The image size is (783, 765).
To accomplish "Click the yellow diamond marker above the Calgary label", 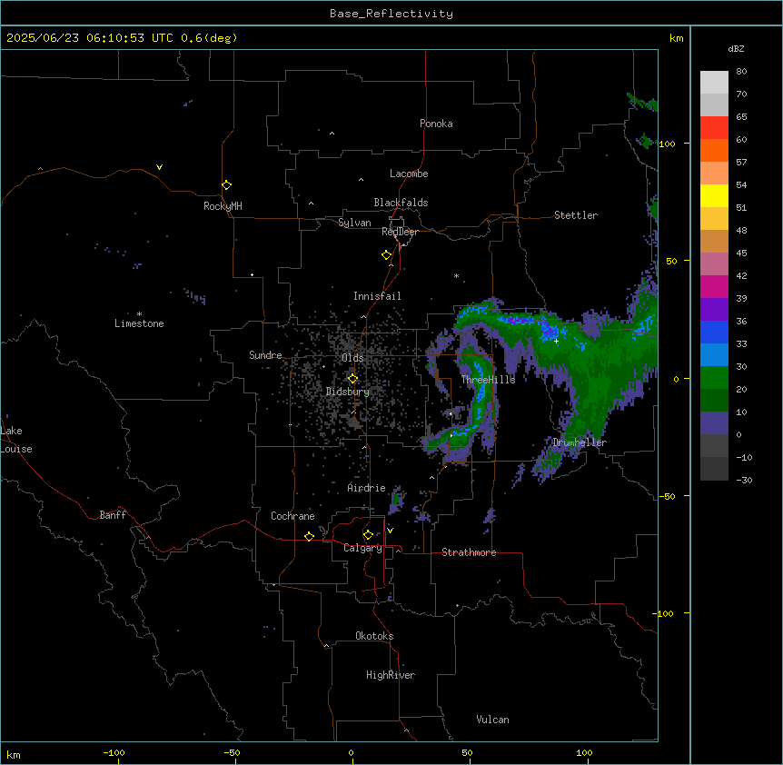I will point(368,535).
